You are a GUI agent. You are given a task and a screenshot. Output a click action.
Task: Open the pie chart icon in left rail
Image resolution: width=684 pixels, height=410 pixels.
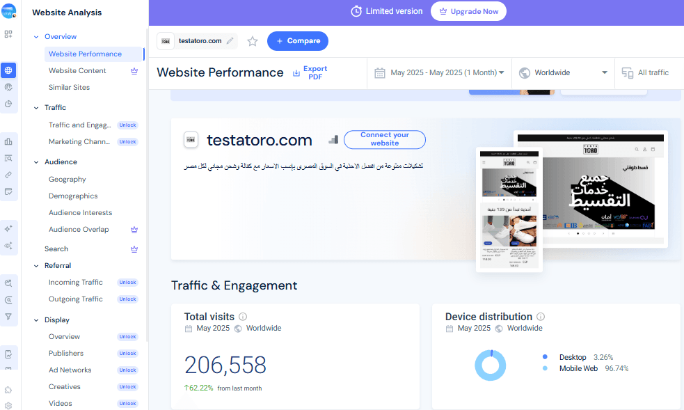click(8, 104)
